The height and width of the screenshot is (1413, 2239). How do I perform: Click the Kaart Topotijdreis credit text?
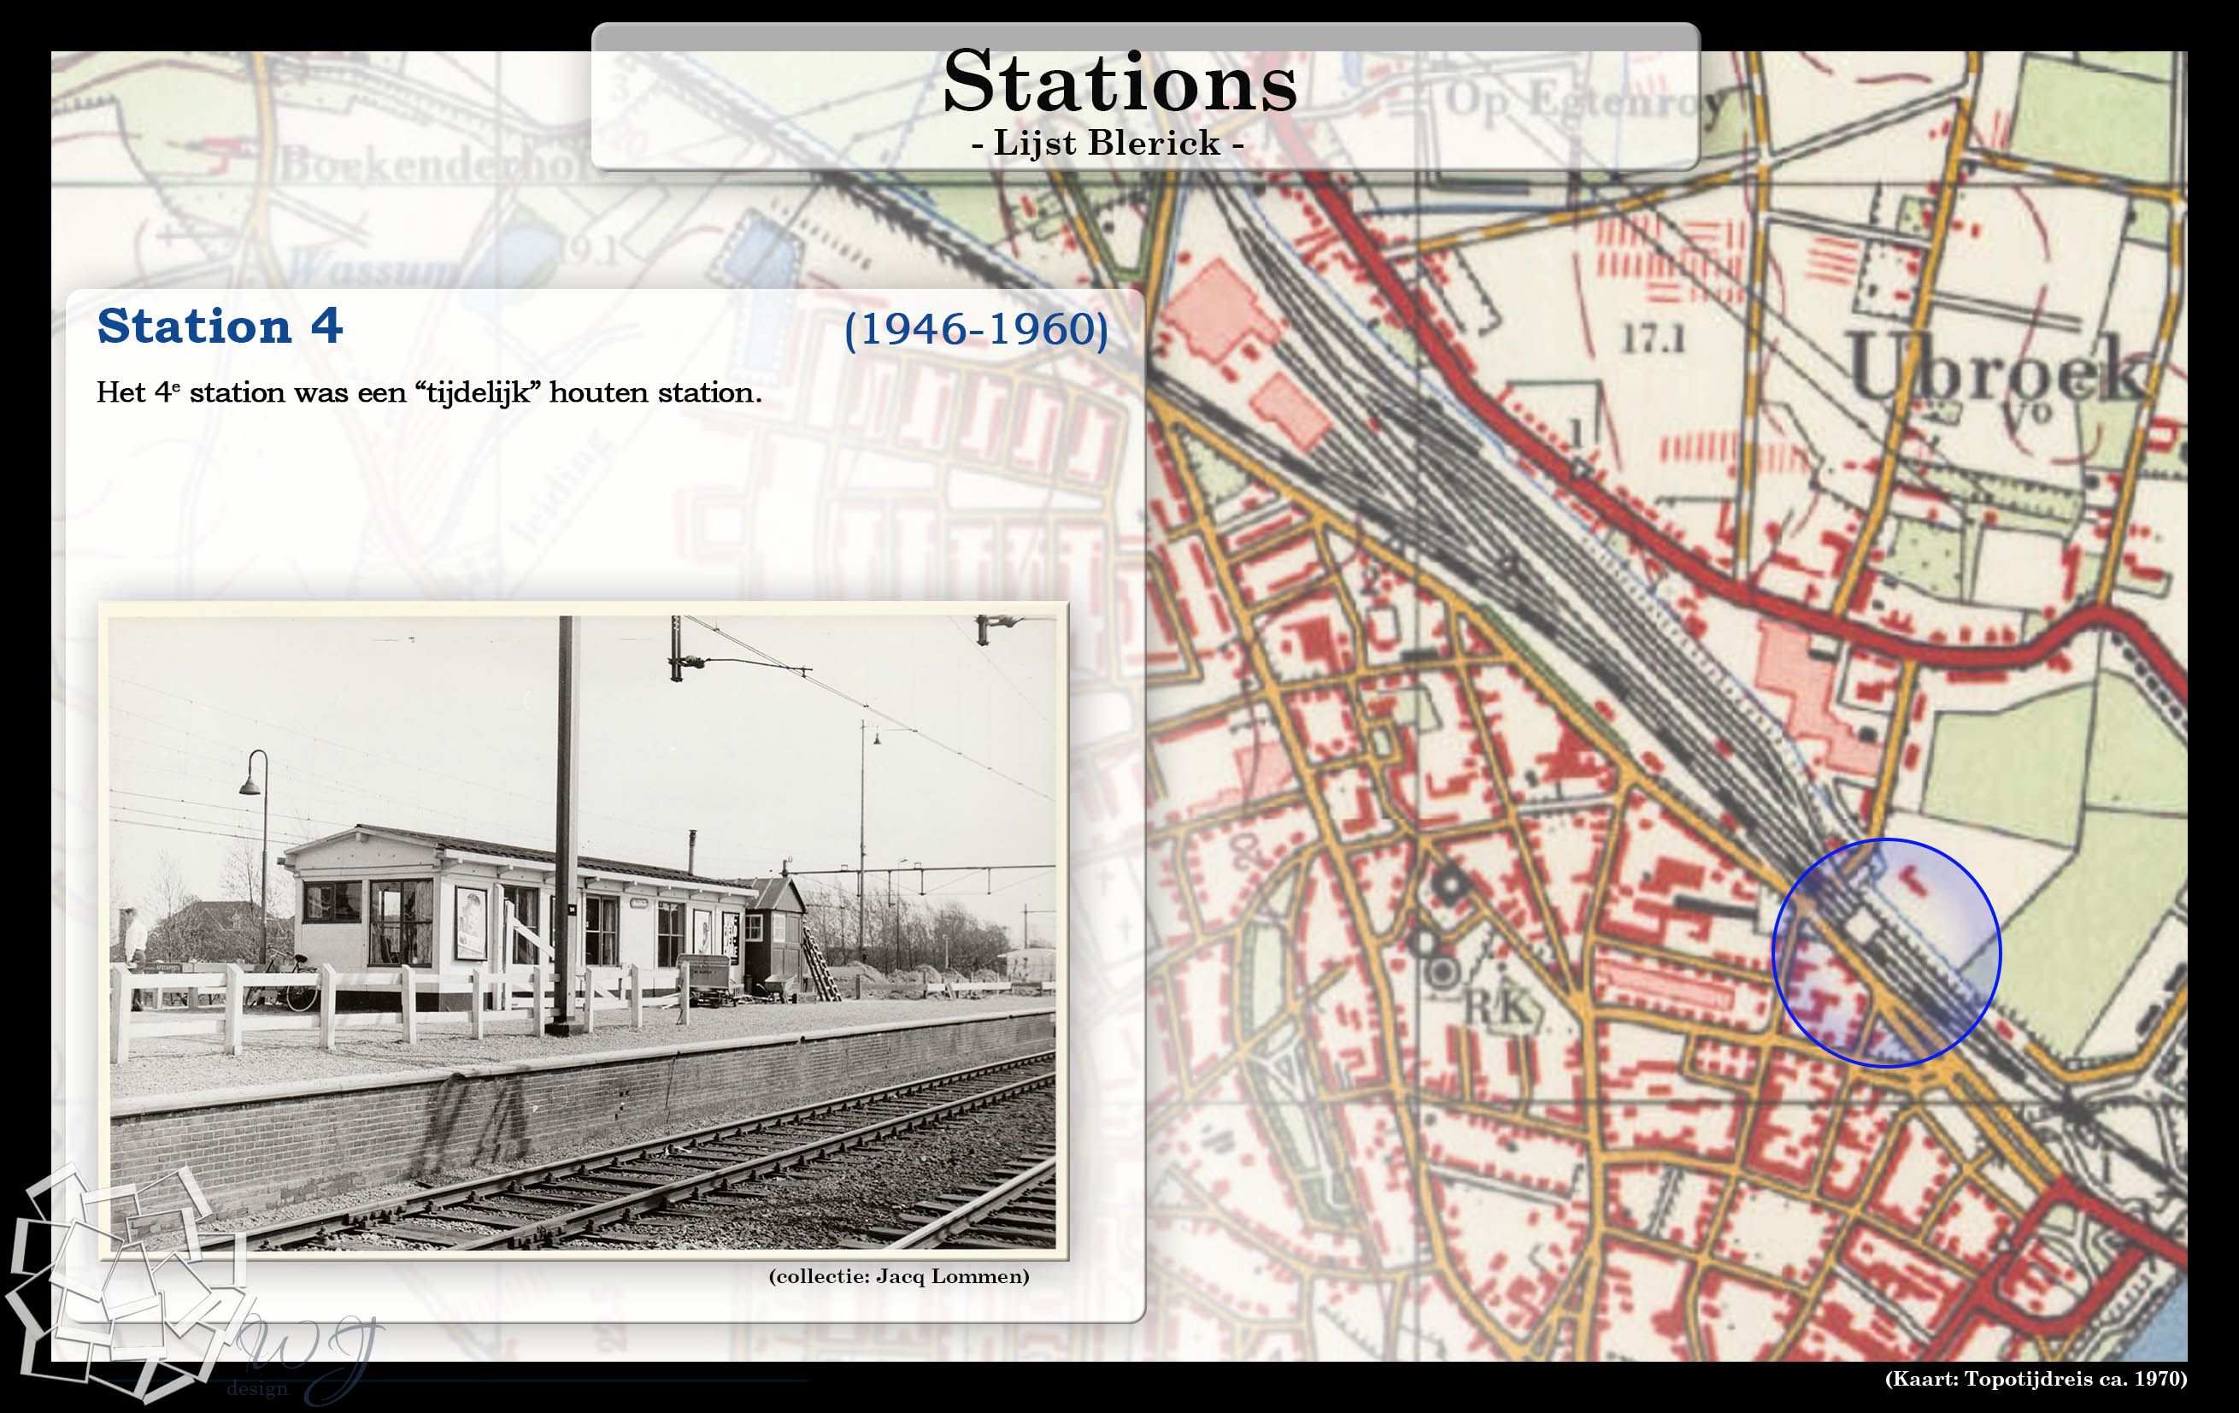2036,1379
